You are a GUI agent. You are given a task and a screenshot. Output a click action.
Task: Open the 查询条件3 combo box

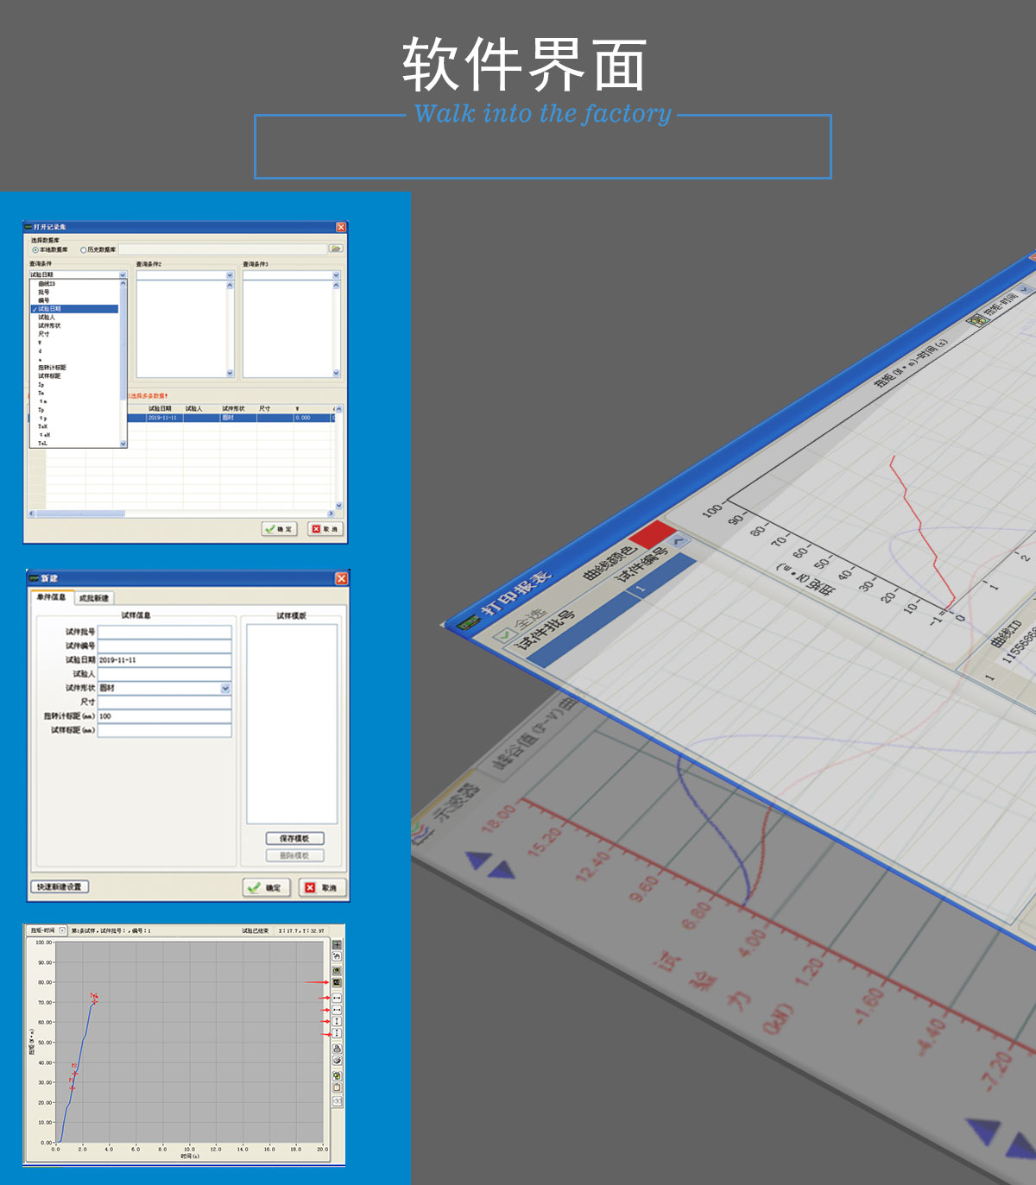[292, 274]
